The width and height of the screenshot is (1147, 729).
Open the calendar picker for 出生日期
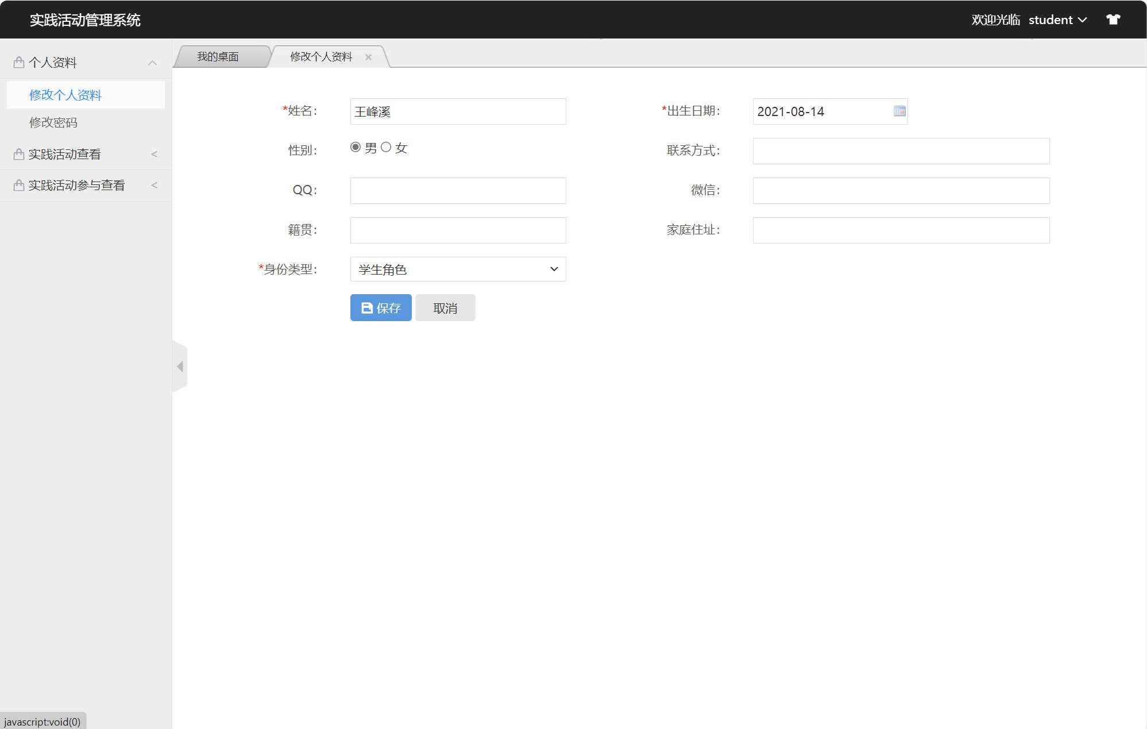[898, 111]
